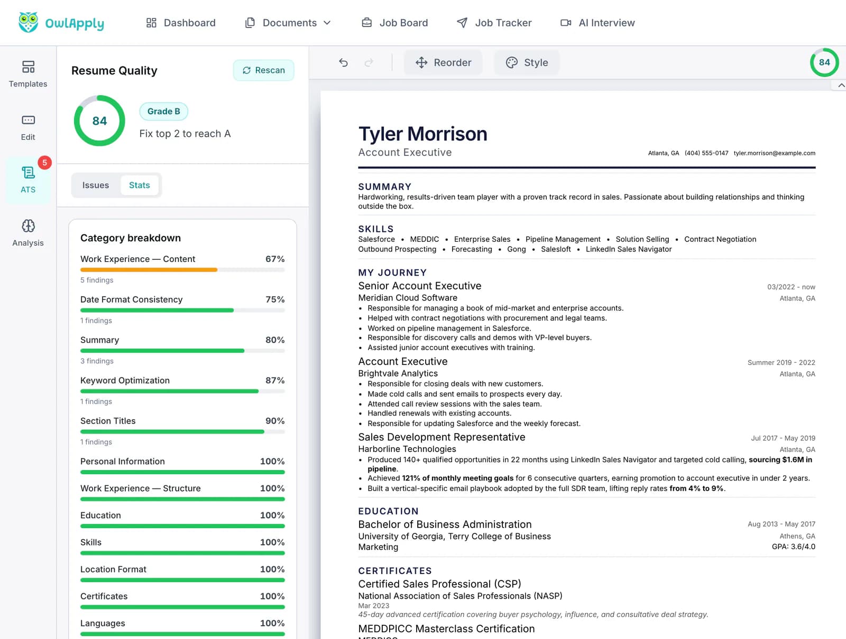Open the Reorder sections tool

443,62
